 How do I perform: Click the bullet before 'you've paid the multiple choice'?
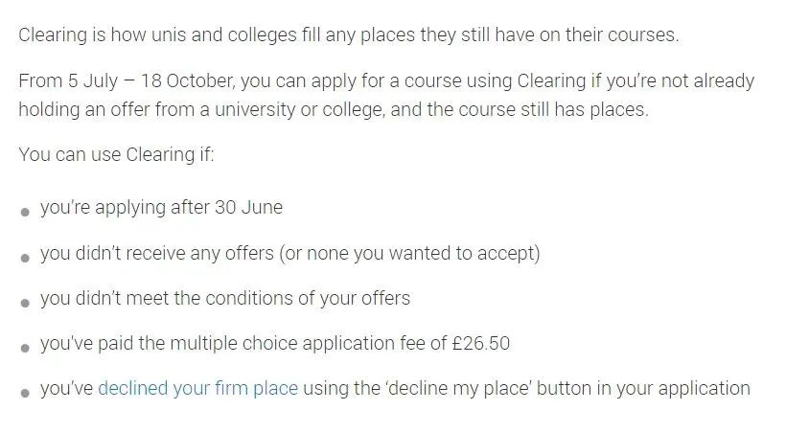click(x=25, y=348)
